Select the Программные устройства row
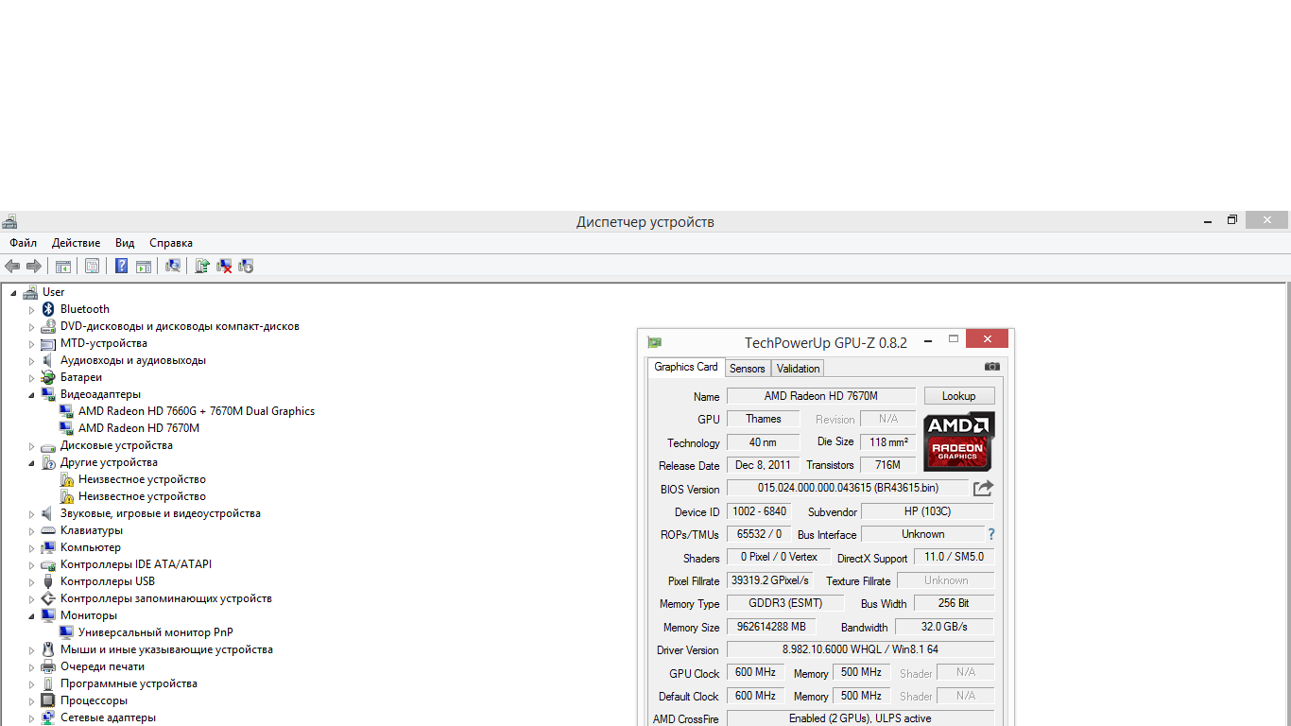This screenshot has height=726, width=1291. tap(129, 683)
